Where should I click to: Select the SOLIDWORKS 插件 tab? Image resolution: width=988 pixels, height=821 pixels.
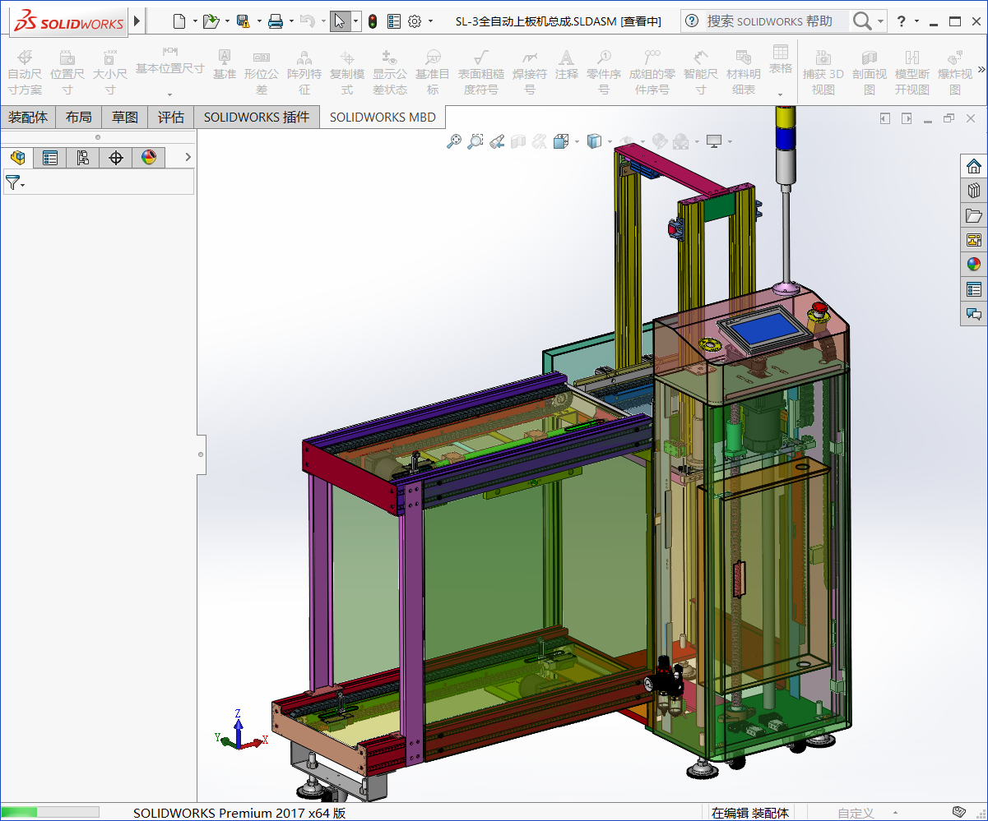257,118
